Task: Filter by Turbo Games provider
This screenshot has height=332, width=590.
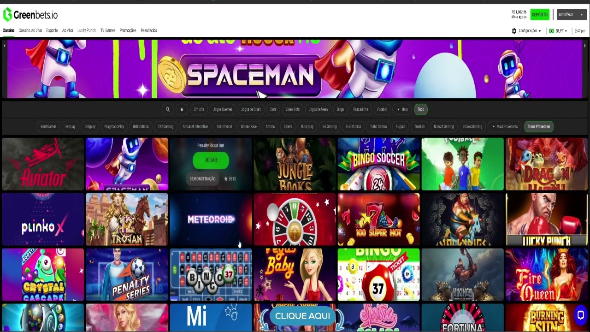Action: [x=378, y=126]
